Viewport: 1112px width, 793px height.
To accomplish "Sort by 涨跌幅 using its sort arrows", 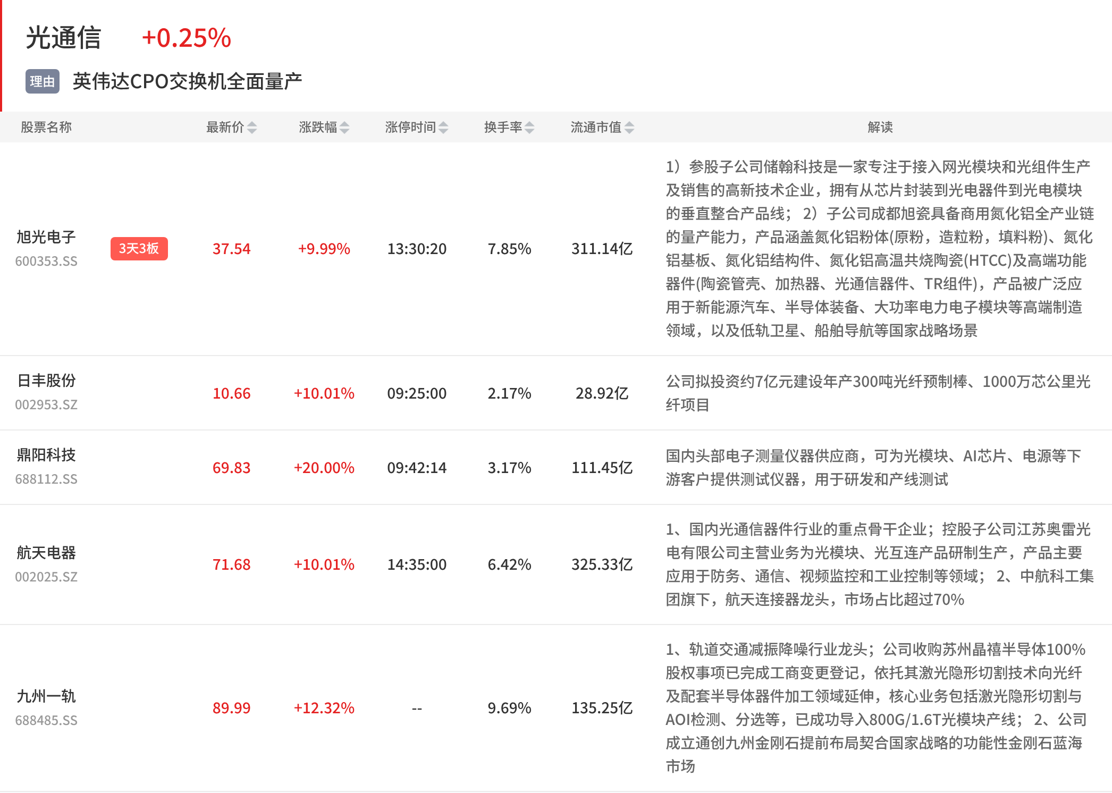I will tap(344, 128).
